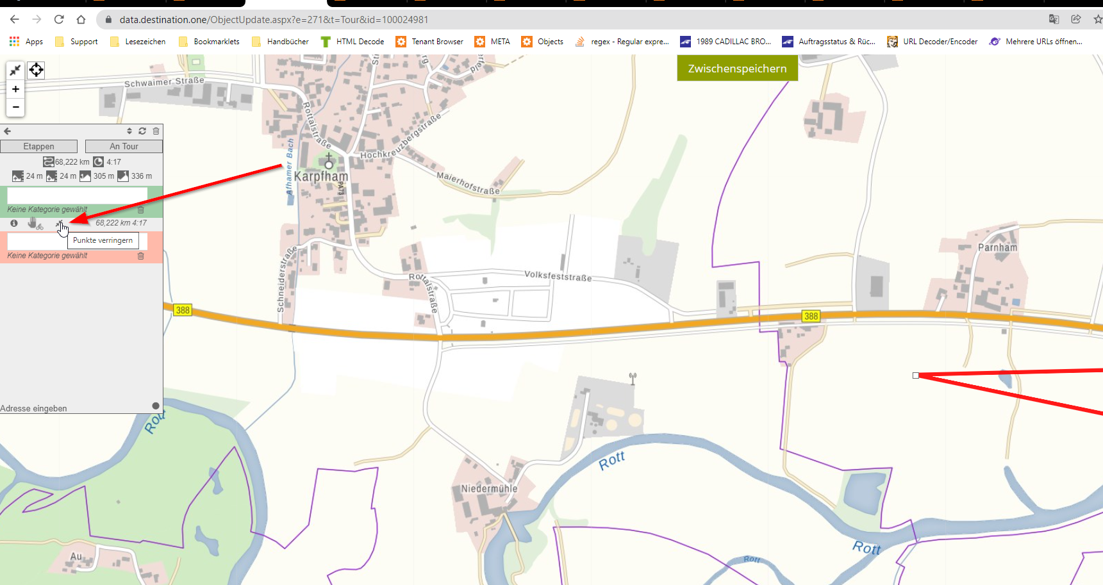Open the URL Decoder/Encoder bookmark
1103x585 pixels.
(x=933, y=42)
